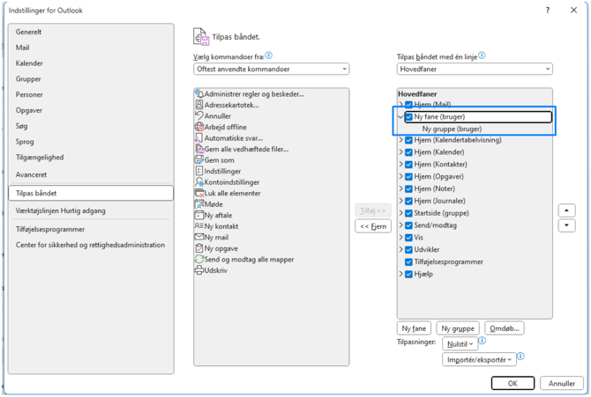This screenshot has width=591, height=397.
Task: Click the Udskriv printer icon
Action: coord(199,270)
